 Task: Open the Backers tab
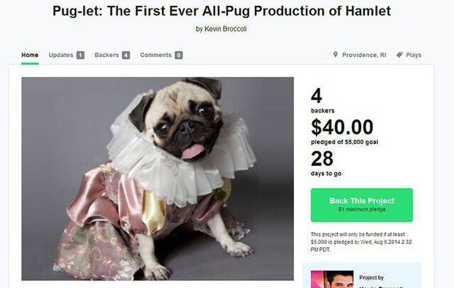click(x=107, y=55)
